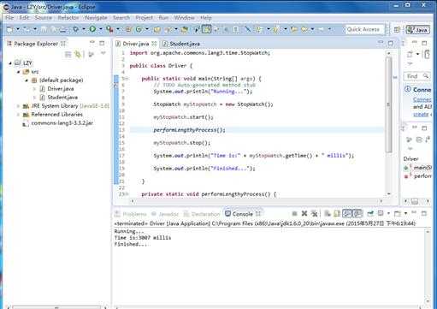Viewport: 437px width, 309px height.
Task: Click the Find field in task list
Action: pos(417,76)
